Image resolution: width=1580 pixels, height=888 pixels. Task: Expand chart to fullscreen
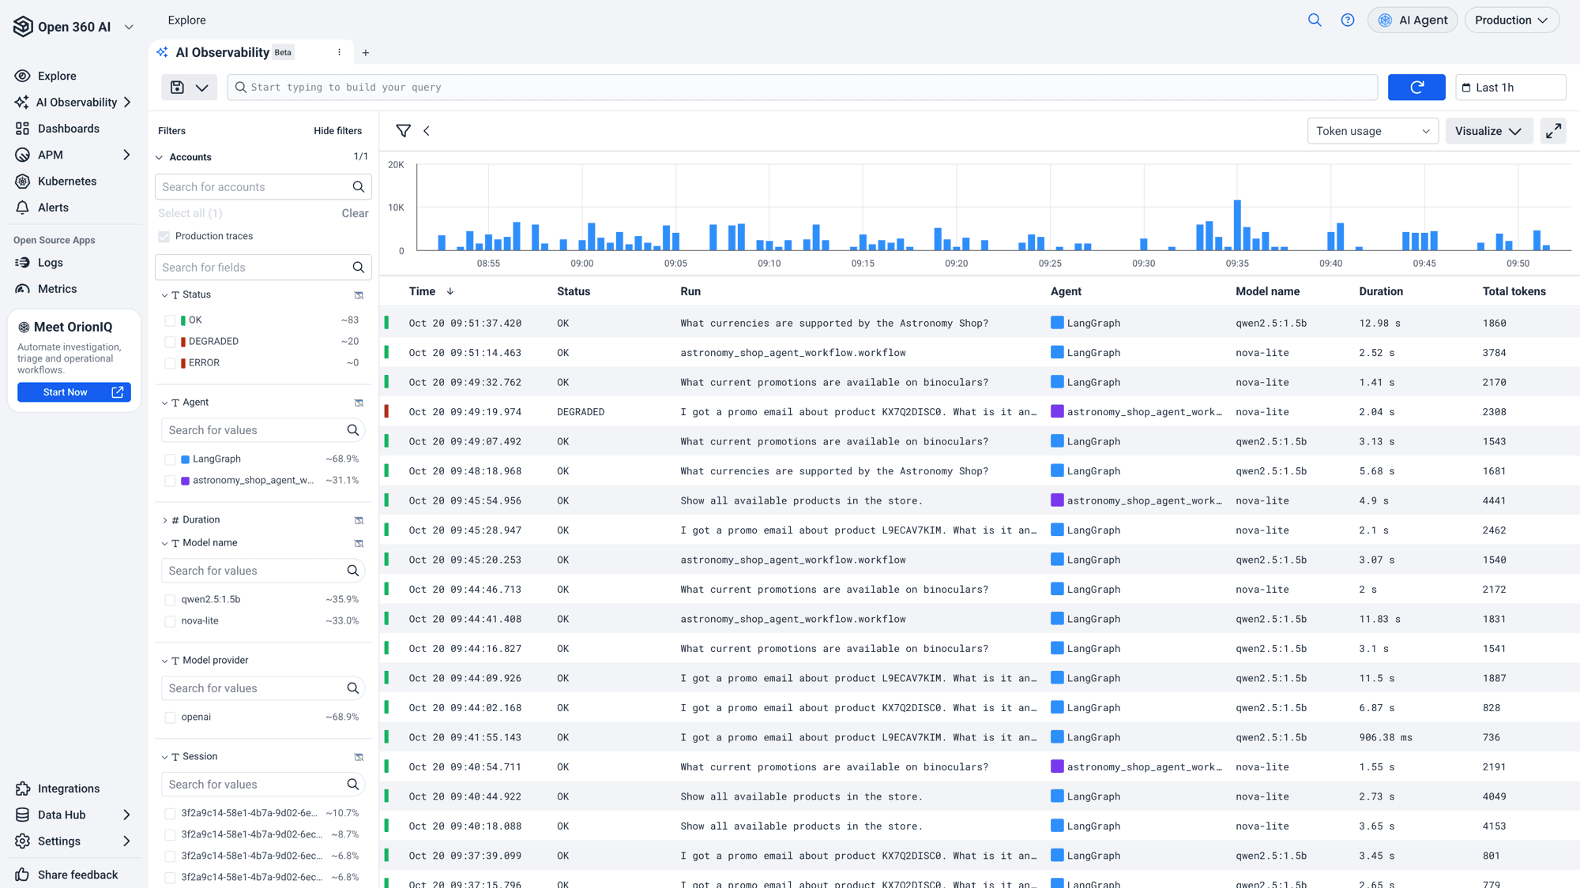(1553, 131)
